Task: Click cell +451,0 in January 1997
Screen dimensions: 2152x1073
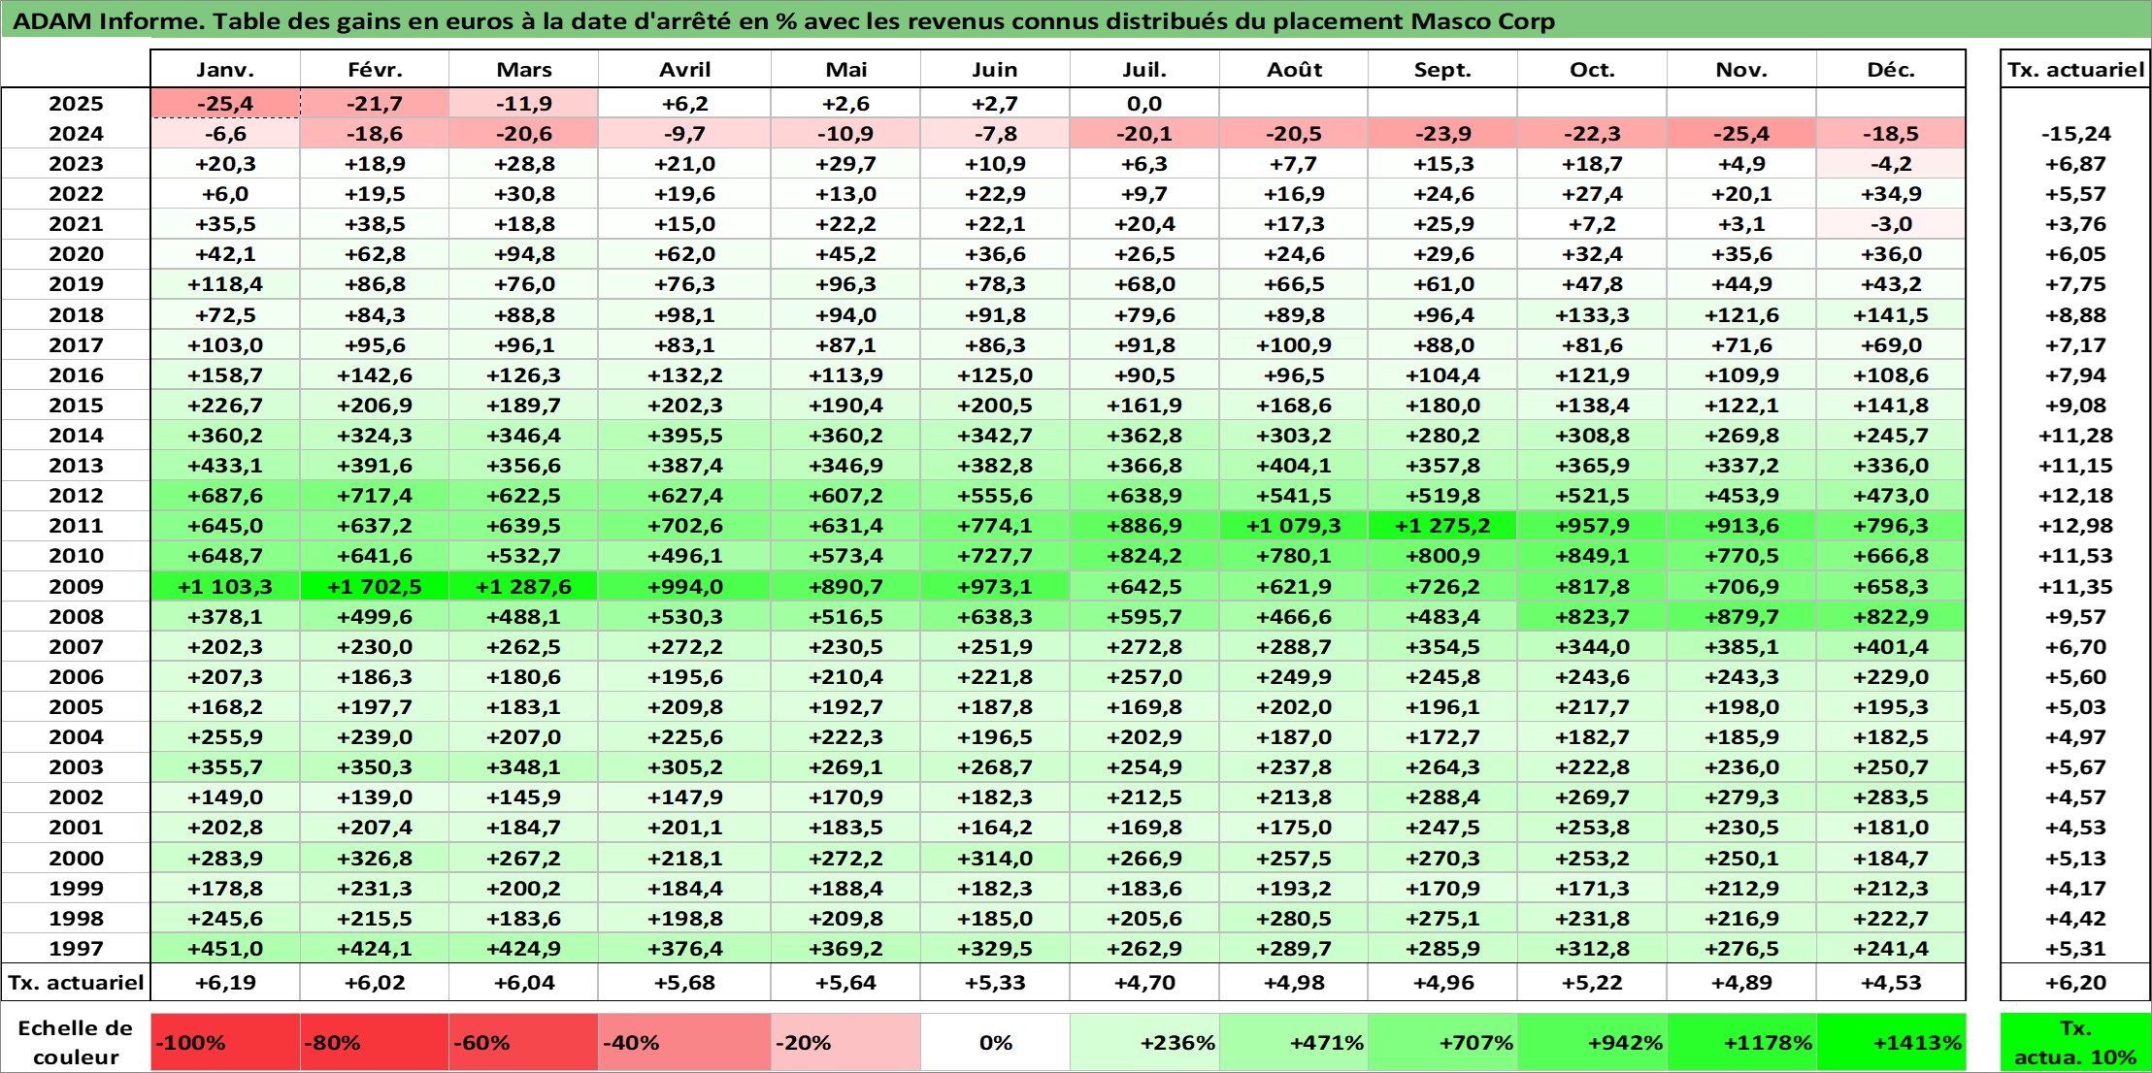Action: 225,948
